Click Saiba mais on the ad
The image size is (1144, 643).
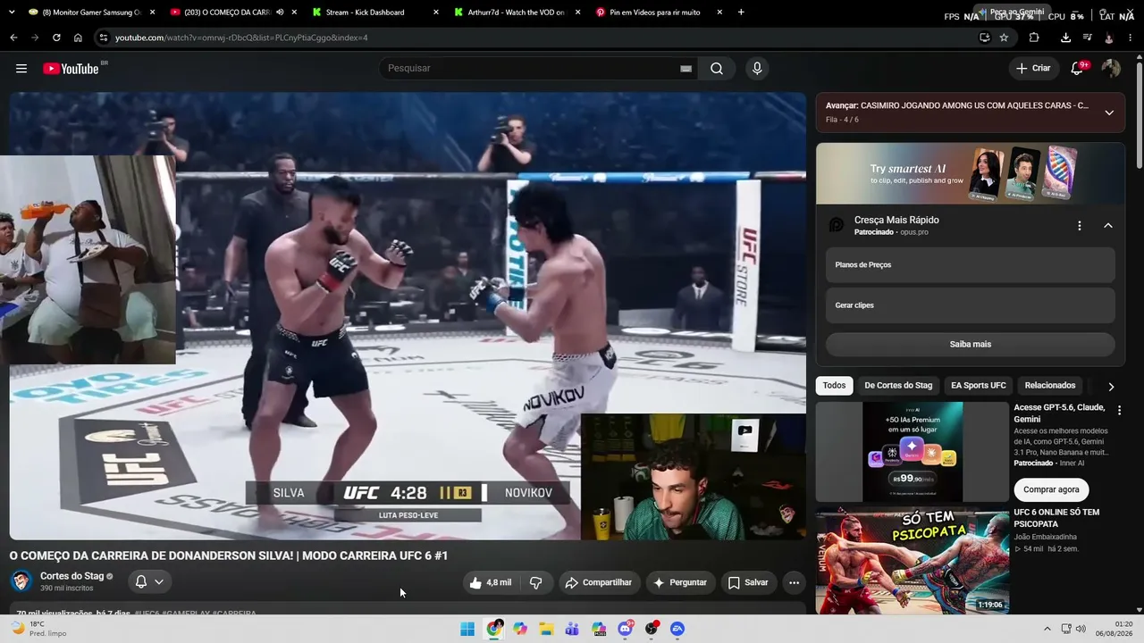pyautogui.click(x=970, y=344)
